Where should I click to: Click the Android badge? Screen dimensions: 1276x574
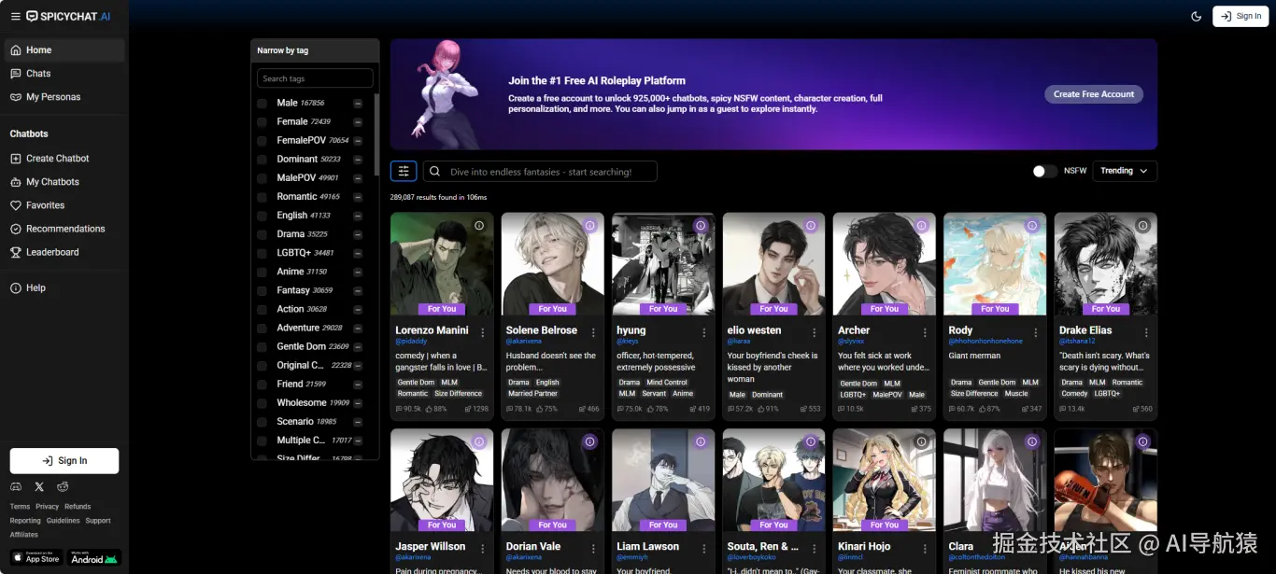(x=95, y=558)
